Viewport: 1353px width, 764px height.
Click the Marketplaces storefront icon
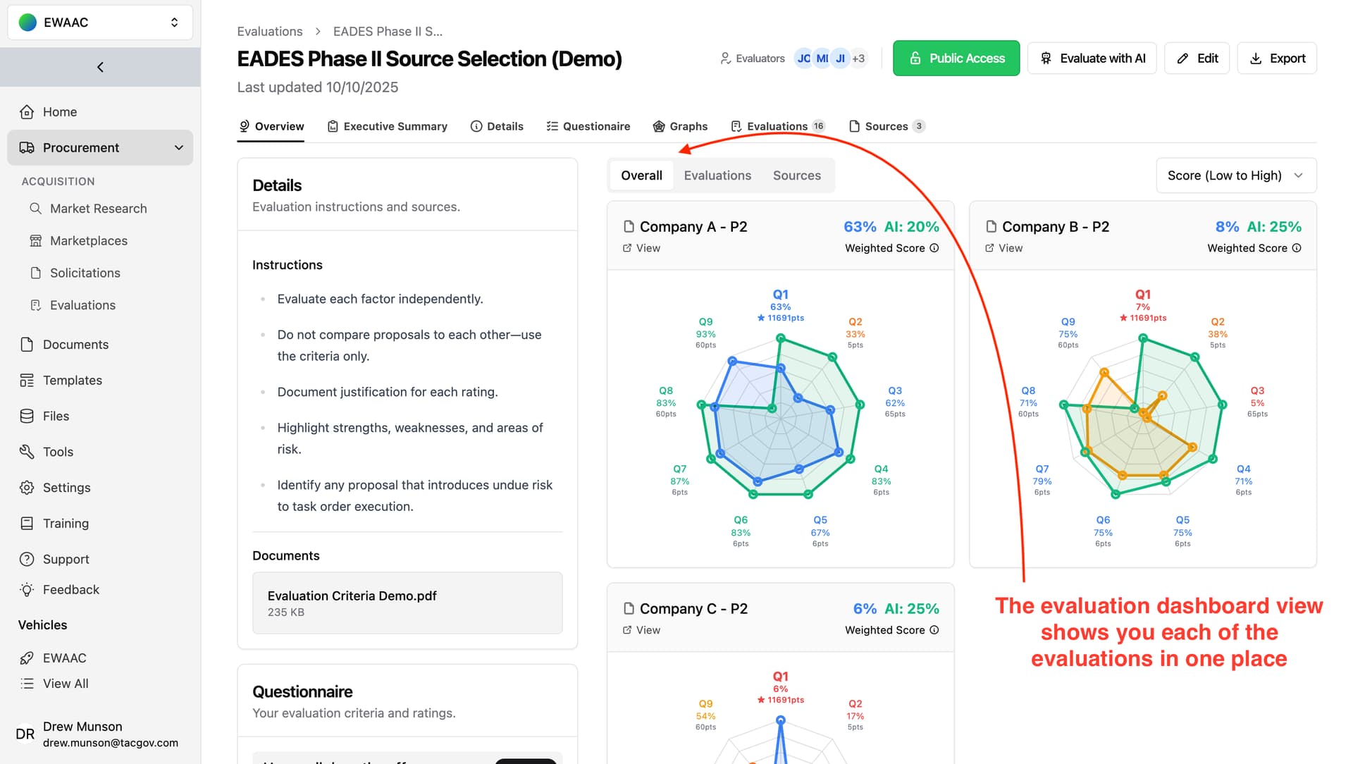35,241
